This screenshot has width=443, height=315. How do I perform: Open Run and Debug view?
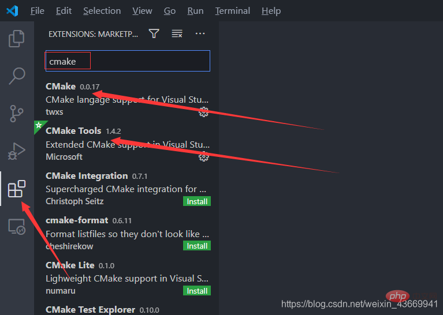pos(17,151)
